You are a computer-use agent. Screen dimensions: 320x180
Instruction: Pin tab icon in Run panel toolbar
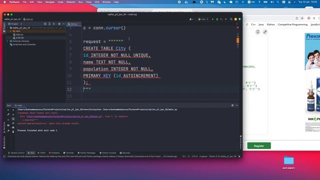(x=8, y=131)
